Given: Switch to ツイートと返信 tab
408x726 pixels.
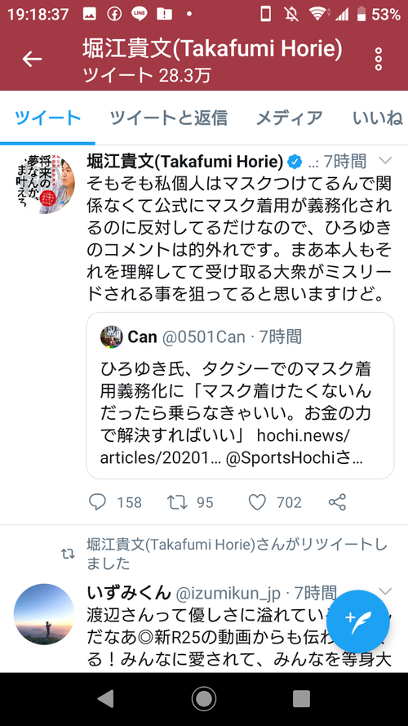Looking at the screenshot, I should (168, 118).
